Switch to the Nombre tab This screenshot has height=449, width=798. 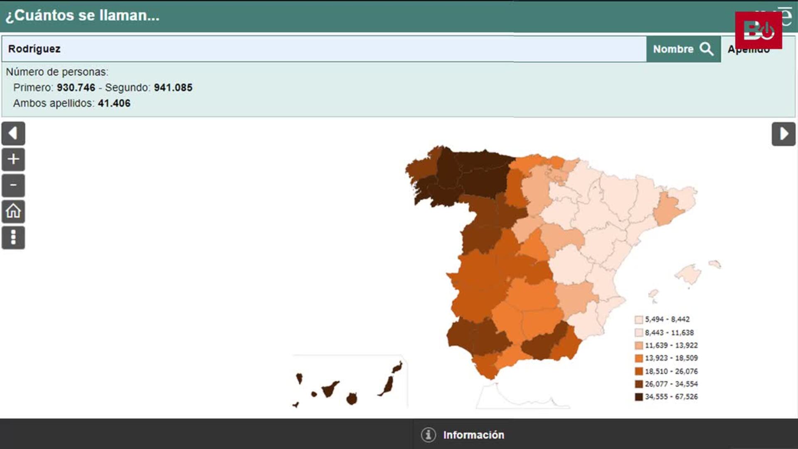tap(673, 49)
